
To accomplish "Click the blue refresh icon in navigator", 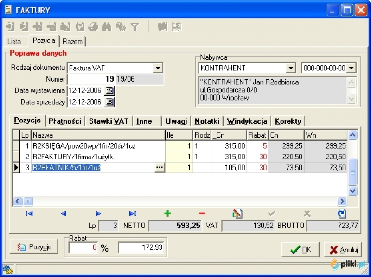I will [x=342, y=214].
